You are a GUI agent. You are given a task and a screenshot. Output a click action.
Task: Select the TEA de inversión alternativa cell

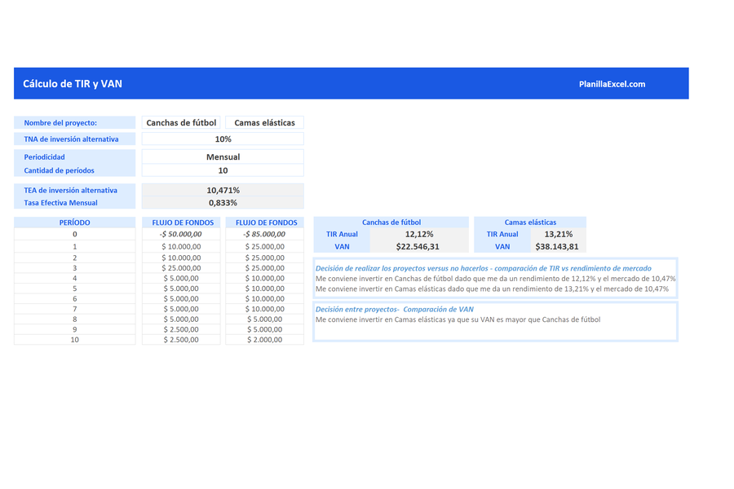pos(222,188)
